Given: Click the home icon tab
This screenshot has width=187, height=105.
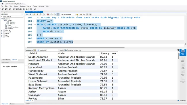Looking at the screenshot, I should click(2, 4).
